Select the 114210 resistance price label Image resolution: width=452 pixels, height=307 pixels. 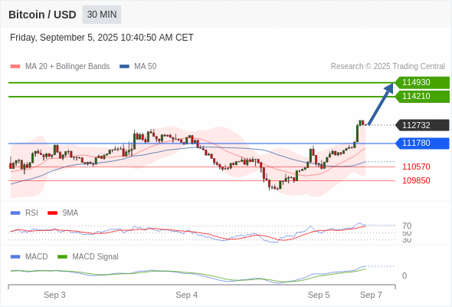(x=422, y=97)
